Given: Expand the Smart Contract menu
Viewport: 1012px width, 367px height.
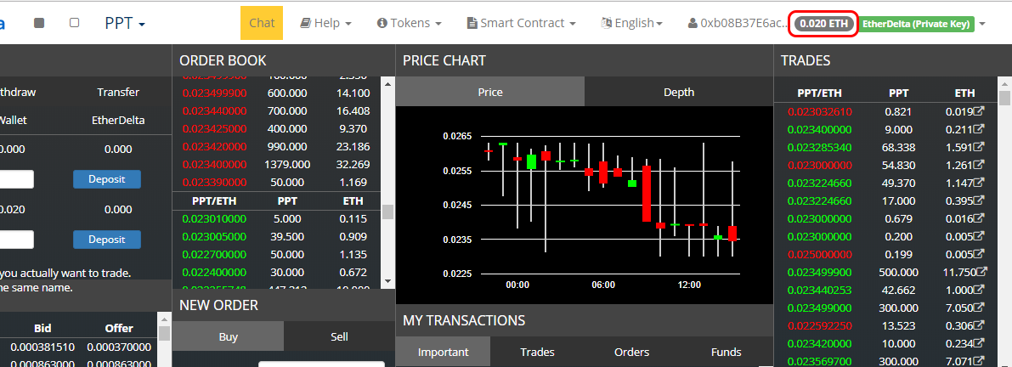Looking at the screenshot, I should pyautogui.click(x=522, y=23).
